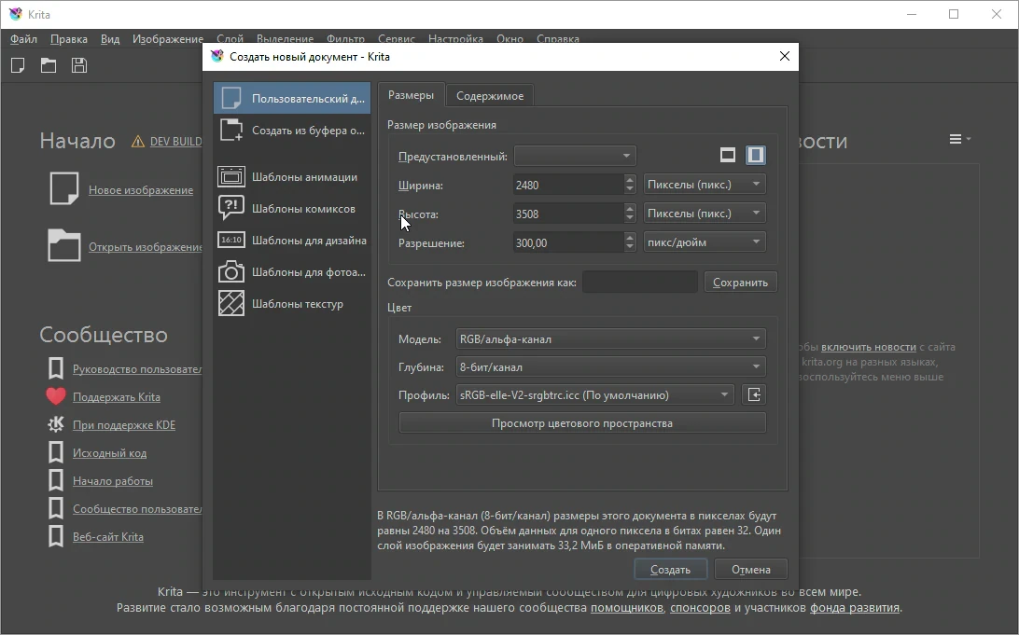Click the Создать button

click(670, 570)
